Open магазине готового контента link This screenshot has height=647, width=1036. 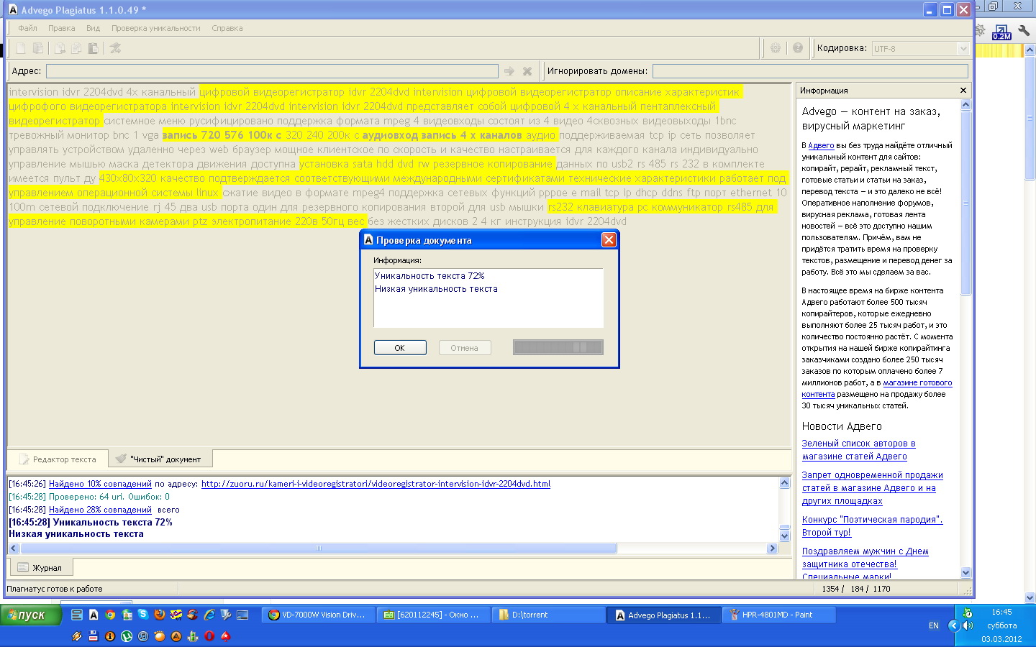pos(878,388)
